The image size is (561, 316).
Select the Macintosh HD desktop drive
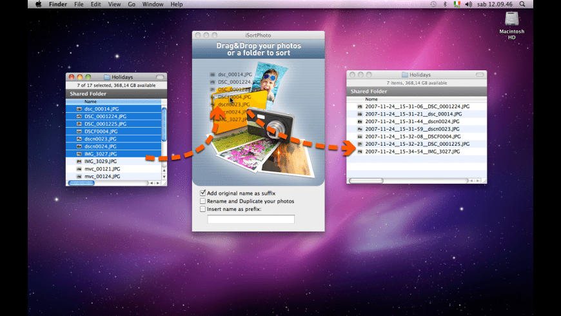511,25
